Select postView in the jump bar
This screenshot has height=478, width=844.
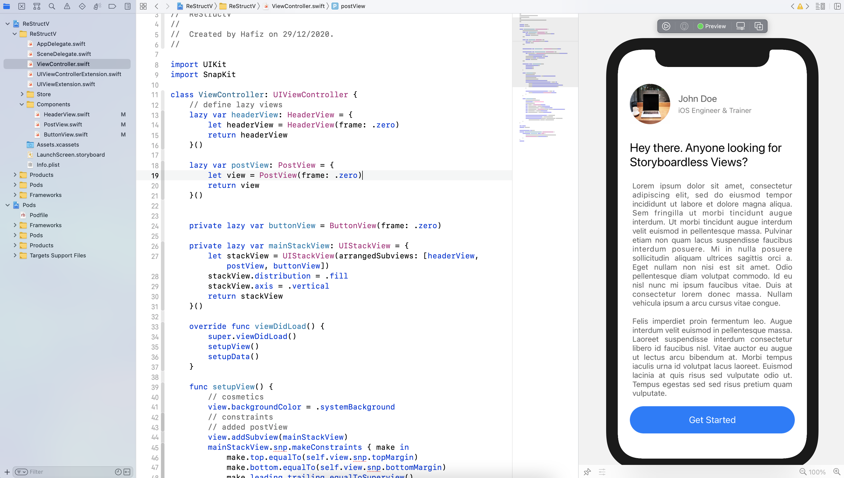pos(352,6)
